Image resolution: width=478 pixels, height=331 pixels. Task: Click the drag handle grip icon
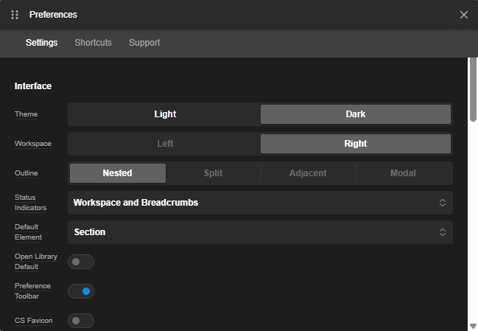coord(15,15)
